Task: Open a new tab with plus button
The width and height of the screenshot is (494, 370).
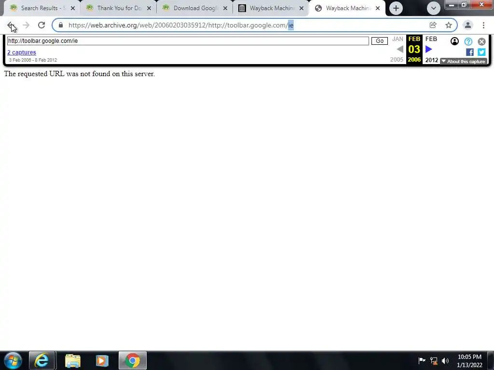Action: (396, 8)
